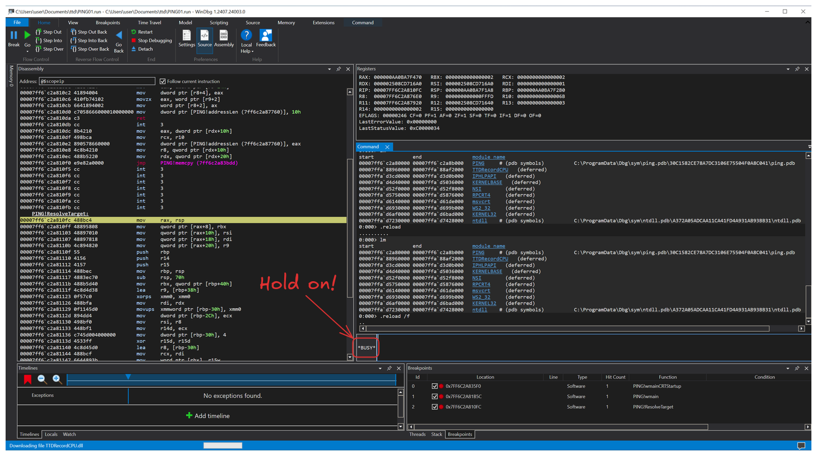This screenshot has height=456, width=817.
Task: Switch to the Stack bottom tab
Action: pos(436,434)
